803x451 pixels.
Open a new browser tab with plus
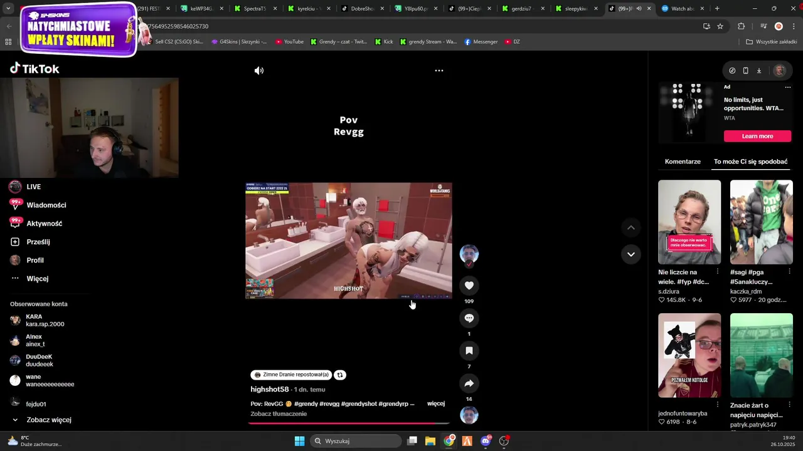717,9
